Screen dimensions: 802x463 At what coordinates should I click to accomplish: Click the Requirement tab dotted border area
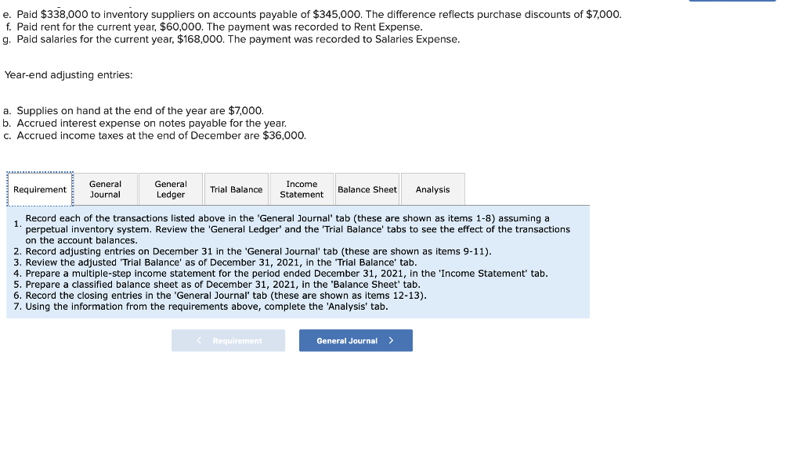tap(39, 188)
